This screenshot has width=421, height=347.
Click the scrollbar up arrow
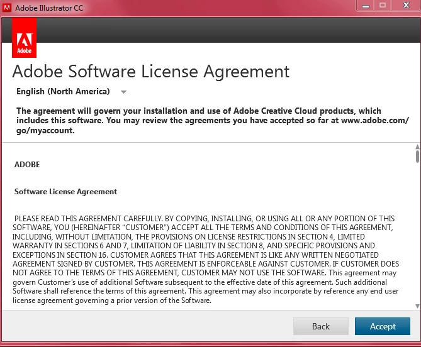tap(417, 146)
